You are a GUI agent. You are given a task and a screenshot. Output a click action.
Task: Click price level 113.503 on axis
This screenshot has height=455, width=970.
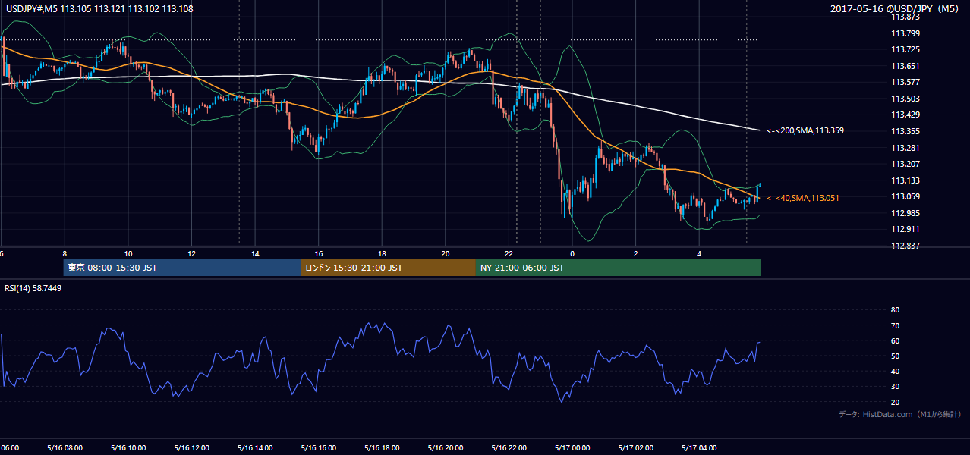[x=905, y=99]
